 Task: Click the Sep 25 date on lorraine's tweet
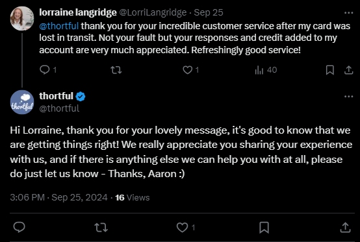pyautogui.click(x=209, y=12)
